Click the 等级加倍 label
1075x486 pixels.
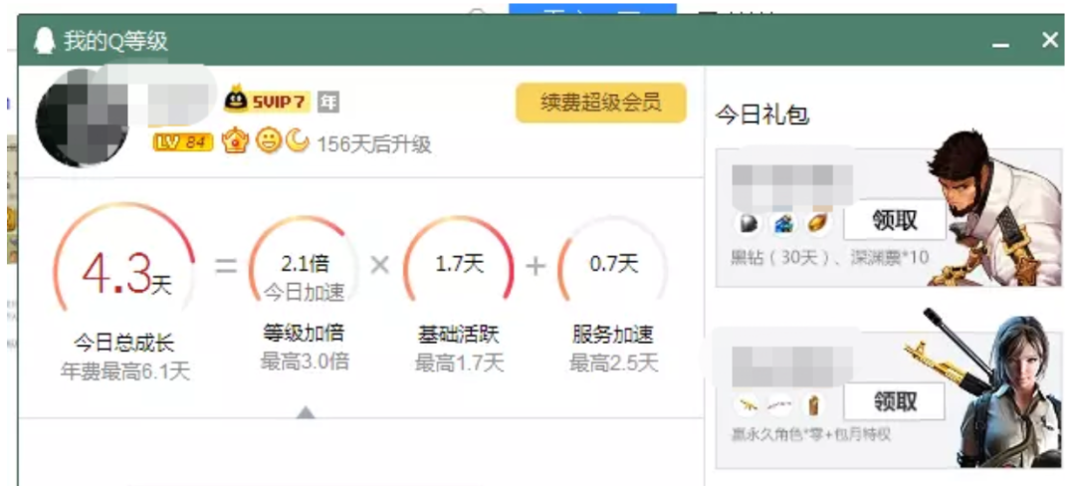[x=304, y=334]
